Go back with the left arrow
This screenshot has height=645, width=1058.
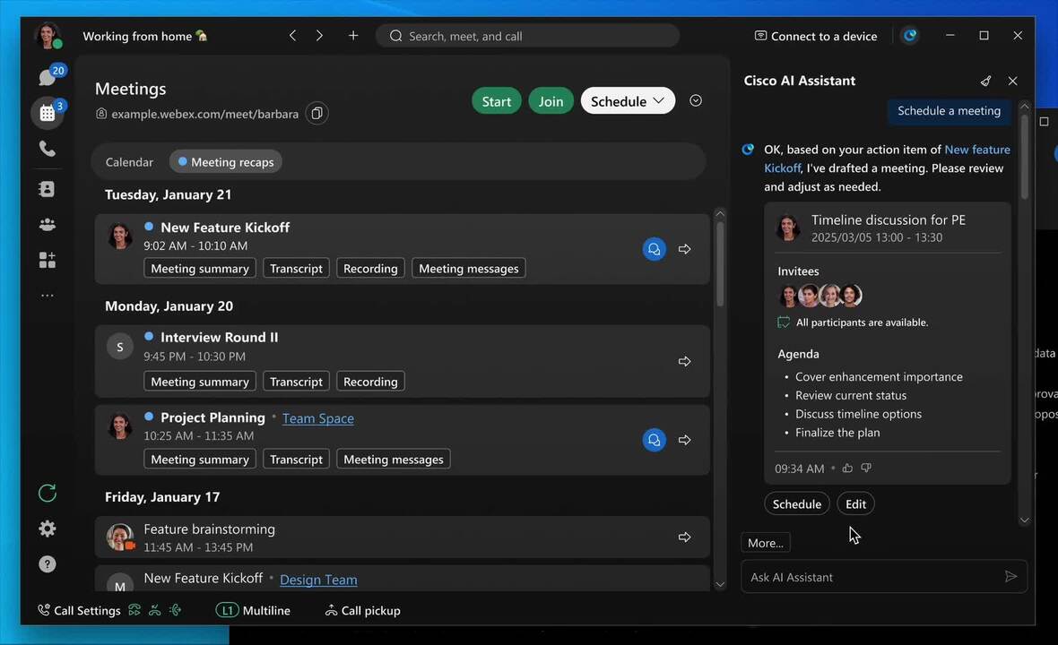[292, 36]
